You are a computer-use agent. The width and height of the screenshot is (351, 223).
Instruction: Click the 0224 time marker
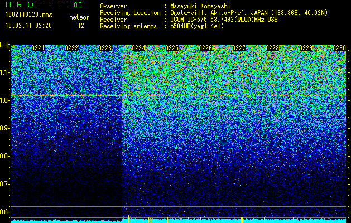138,48
